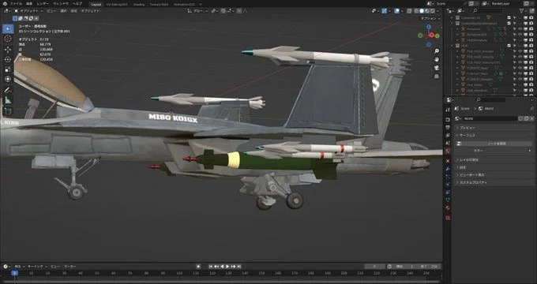This screenshot has width=537, height=284.
Task: Jump to the last frame in the timeline
Action: (239, 267)
